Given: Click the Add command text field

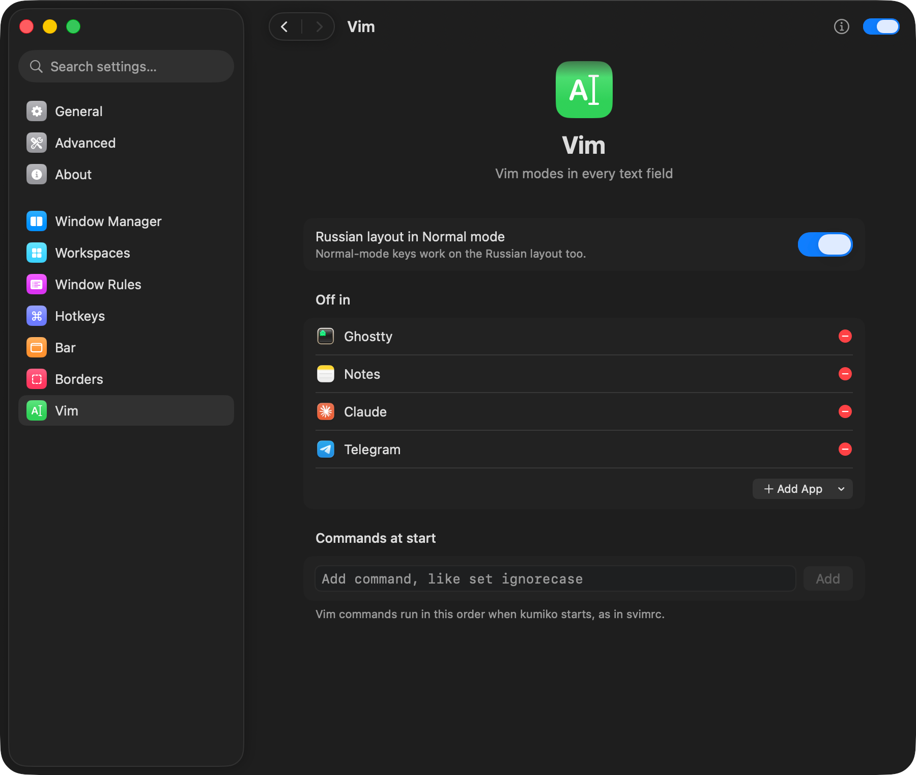Looking at the screenshot, I should point(556,579).
